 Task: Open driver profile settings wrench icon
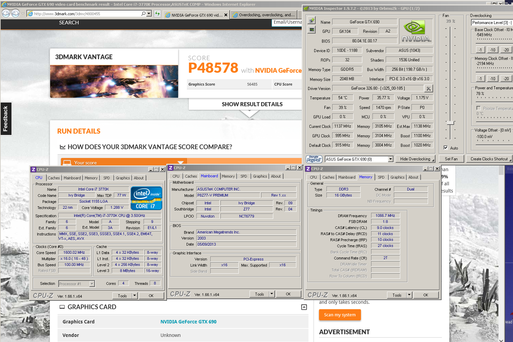coord(428,88)
